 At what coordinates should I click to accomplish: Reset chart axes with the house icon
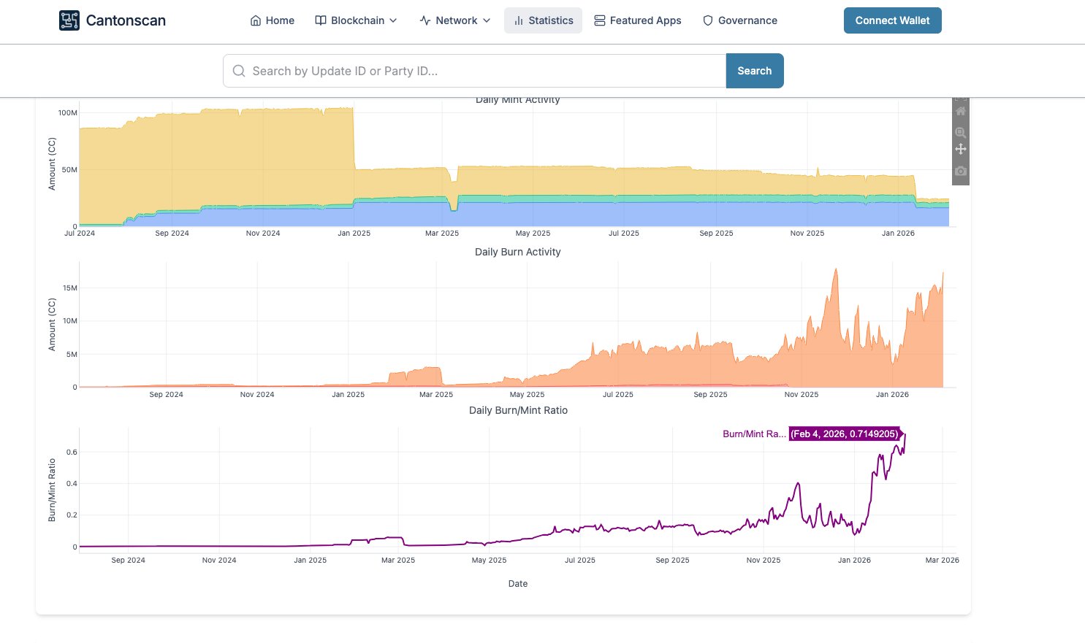(961, 112)
